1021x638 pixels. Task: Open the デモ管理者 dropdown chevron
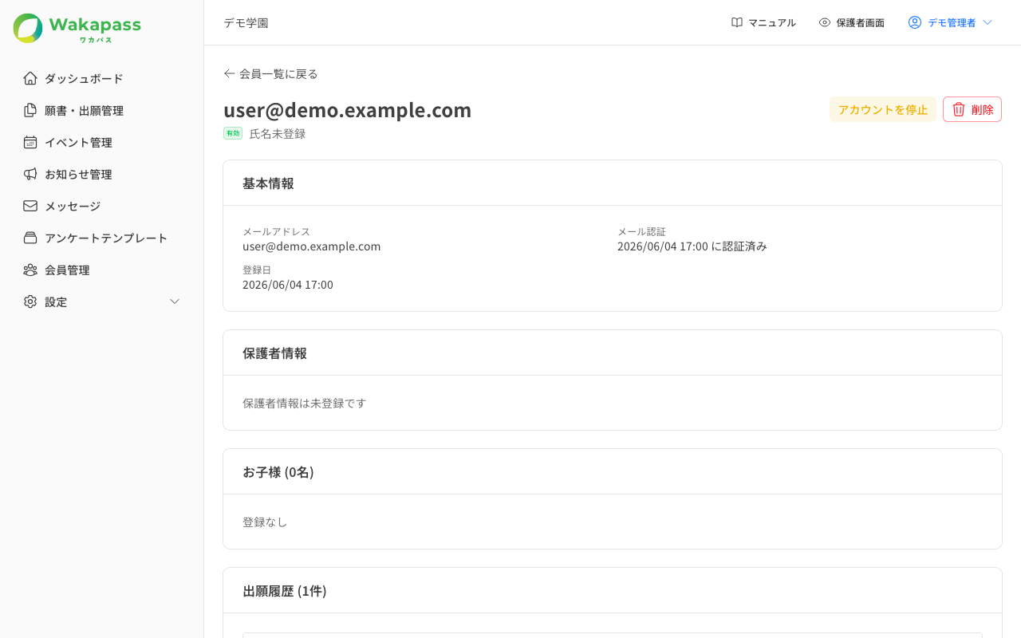[x=987, y=22]
